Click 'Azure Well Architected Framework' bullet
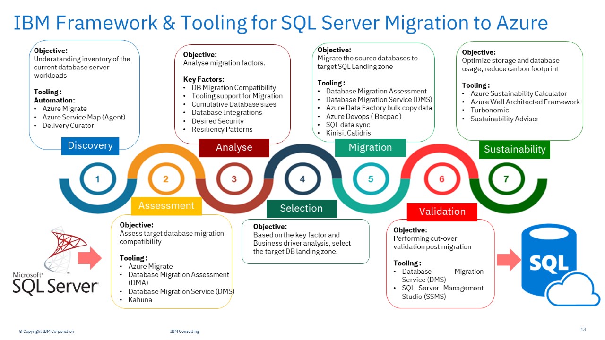The image size is (605, 340). 525,102
